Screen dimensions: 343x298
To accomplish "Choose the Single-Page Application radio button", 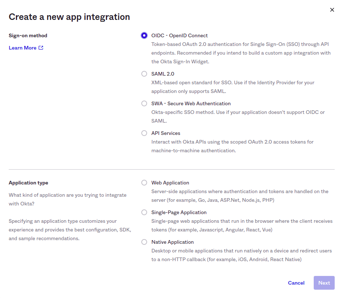I will pyautogui.click(x=144, y=212).
